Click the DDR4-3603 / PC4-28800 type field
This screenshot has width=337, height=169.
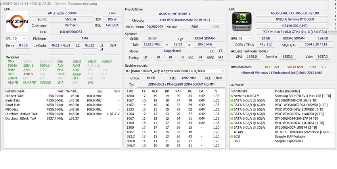tap(181, 85)
